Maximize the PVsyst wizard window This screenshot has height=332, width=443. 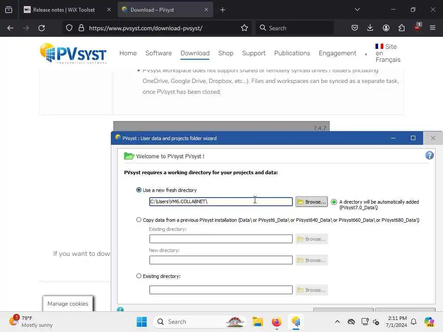[413, 138]
